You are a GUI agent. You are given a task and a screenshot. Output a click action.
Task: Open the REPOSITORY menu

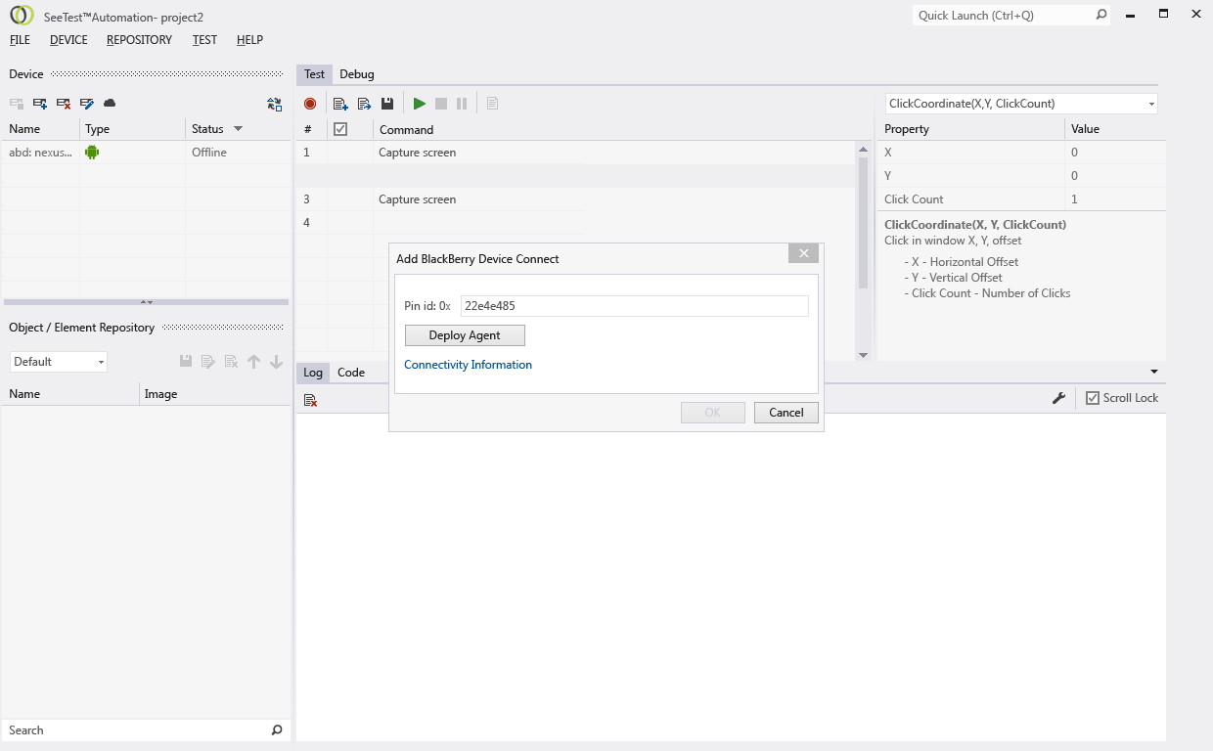(139, 40)
